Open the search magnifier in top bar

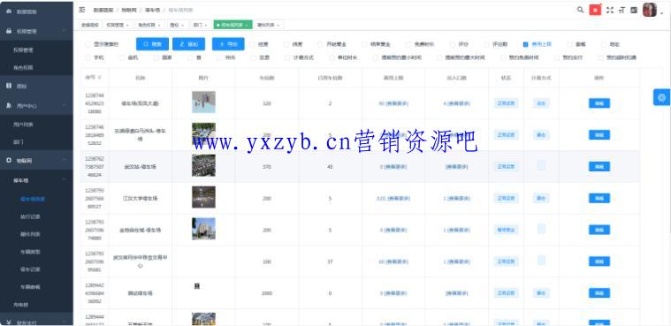(580, 10)
